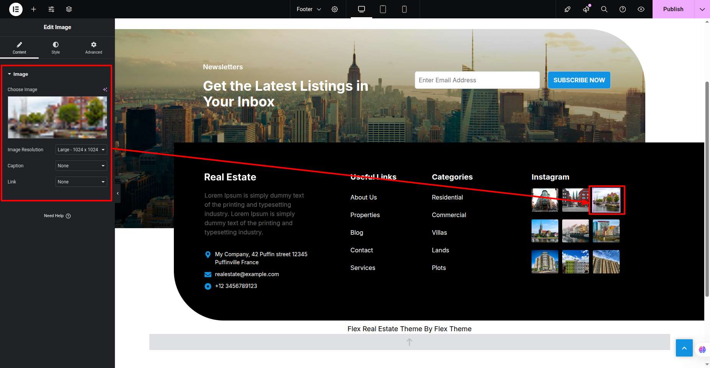
Task: Click the What's New notification icon
Action: click(x=586, y=9)
